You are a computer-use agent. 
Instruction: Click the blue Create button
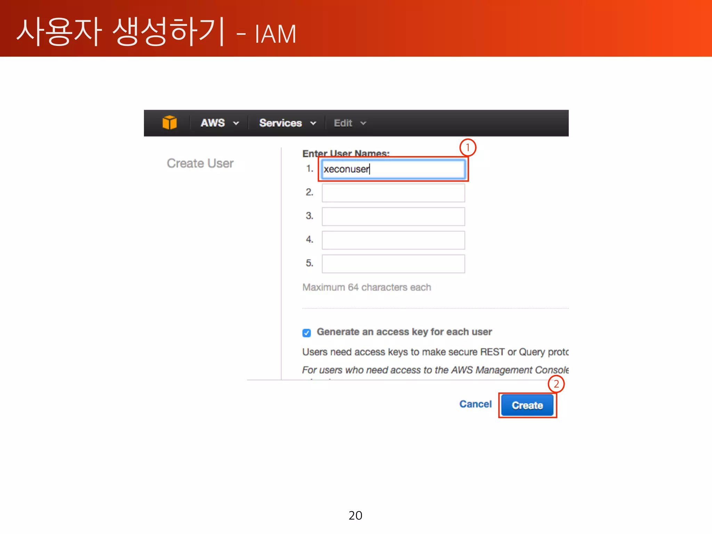click(x=527, y=405)
